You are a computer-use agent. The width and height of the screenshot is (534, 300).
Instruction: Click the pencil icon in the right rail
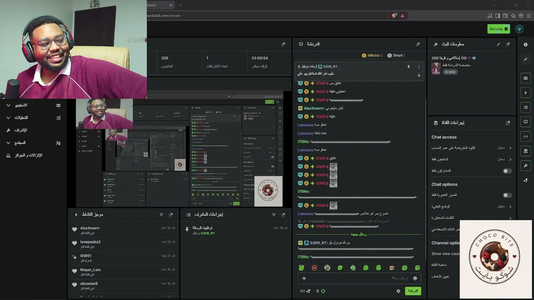pyautogui.click(x=526, y=59)
